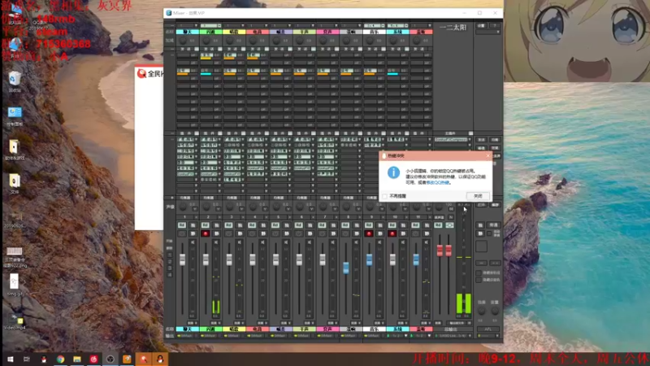Image resolution: width=650 pixels, height=366 pixels.
Task: Toggle the 插件 section square on channel 2
Action: click(219, 133)
